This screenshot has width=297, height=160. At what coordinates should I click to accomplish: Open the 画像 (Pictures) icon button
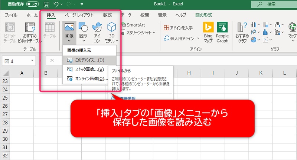tap(69, 33)
